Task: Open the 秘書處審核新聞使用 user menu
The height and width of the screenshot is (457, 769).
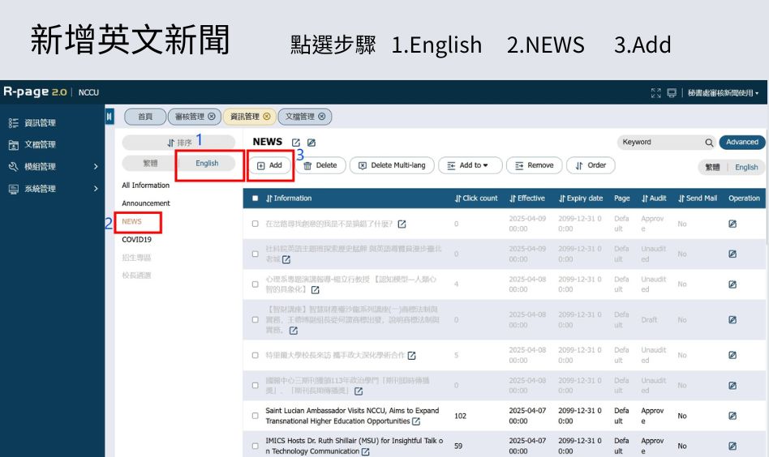Action: pos(723,93)
